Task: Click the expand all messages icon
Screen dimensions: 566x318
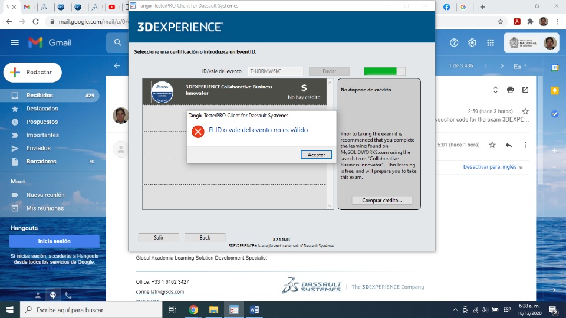Action: click(495, 90)
